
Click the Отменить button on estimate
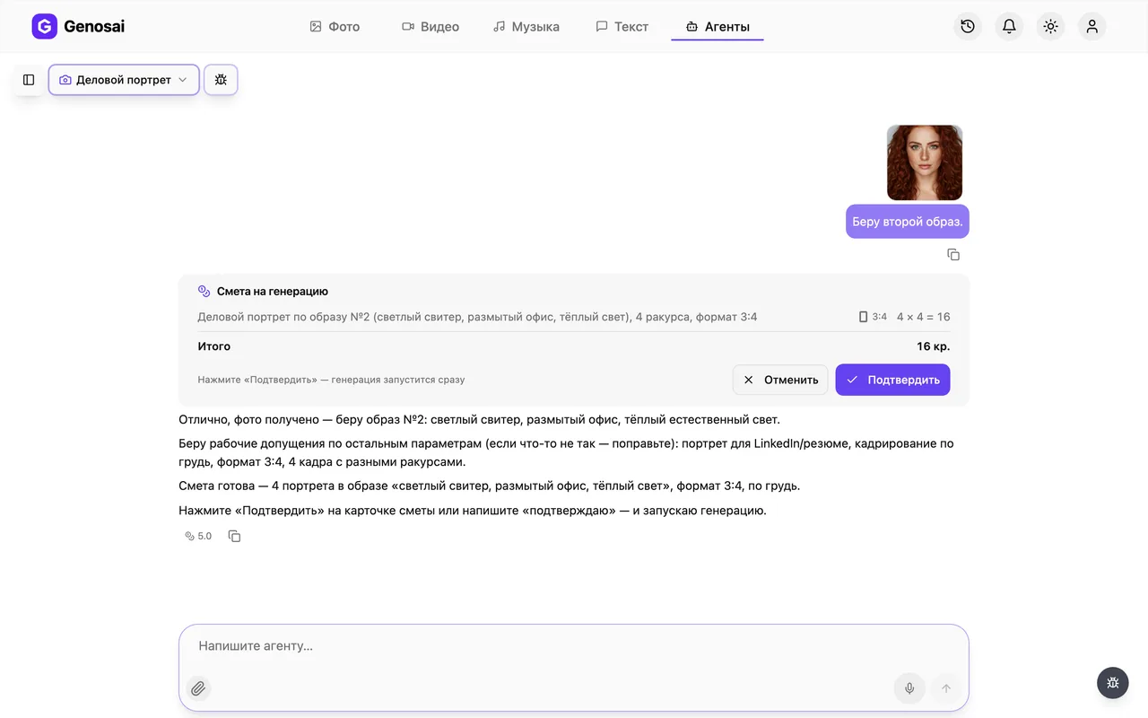pos(780,380)
